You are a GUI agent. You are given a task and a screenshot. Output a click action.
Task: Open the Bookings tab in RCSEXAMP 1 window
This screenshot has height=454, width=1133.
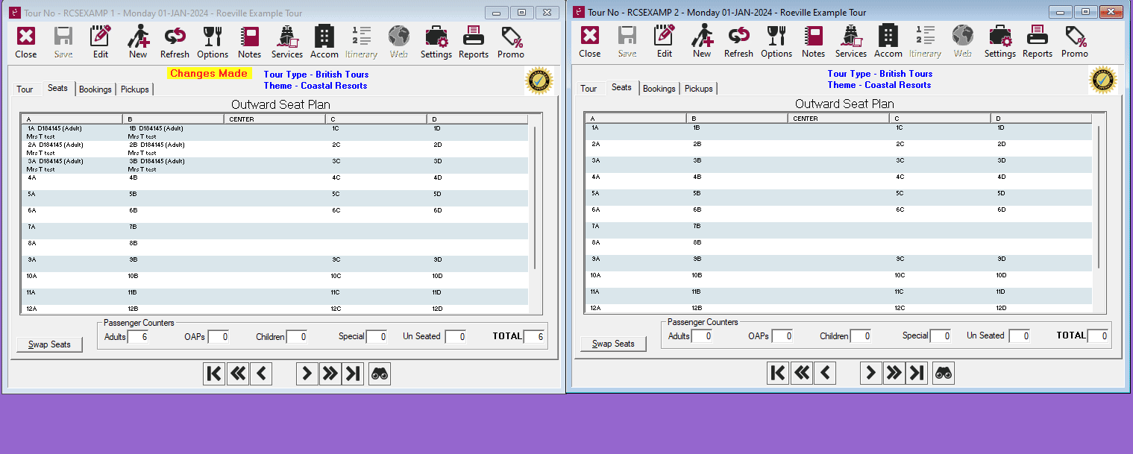pos(95,89)
